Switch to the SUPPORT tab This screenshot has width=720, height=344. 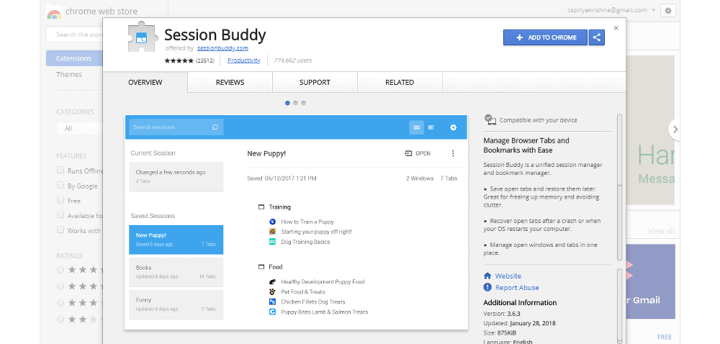click(315, 83)
